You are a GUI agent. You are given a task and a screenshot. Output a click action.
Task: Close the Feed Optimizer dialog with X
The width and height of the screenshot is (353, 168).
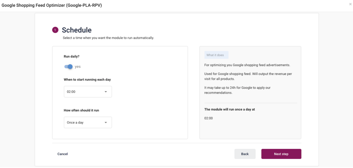coord(350,4)
